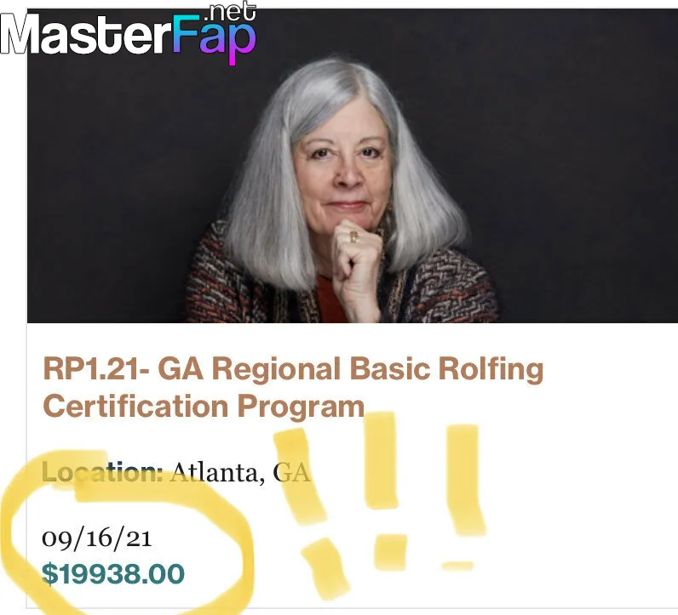Click the white "Master" word in the watermark
This screenshot has height=615, width=678.
[85, 35]
